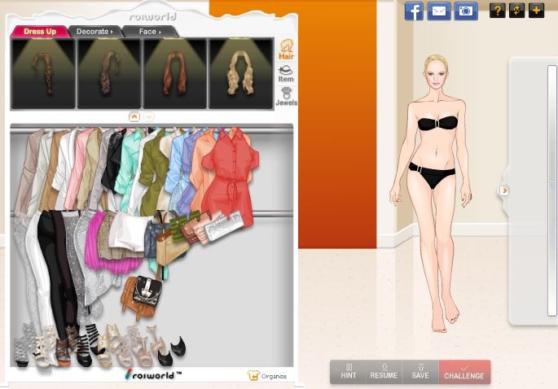Click the yellow refresh arrows icon

pyautogui.click(x=516, y=11)
